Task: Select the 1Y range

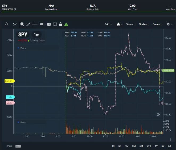Action: [156, 146]
